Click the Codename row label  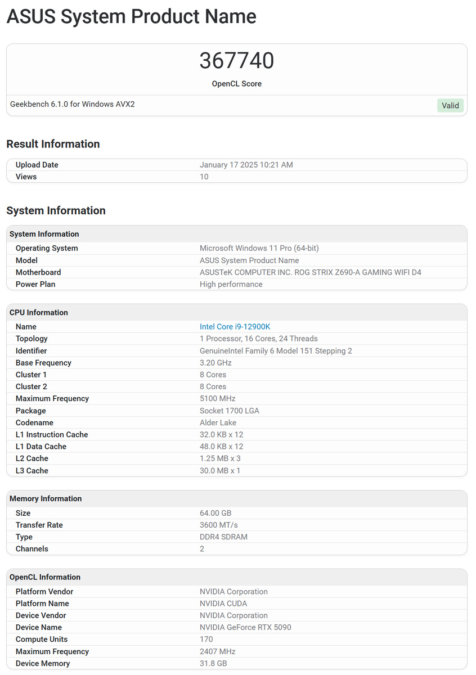pos(34,422)
